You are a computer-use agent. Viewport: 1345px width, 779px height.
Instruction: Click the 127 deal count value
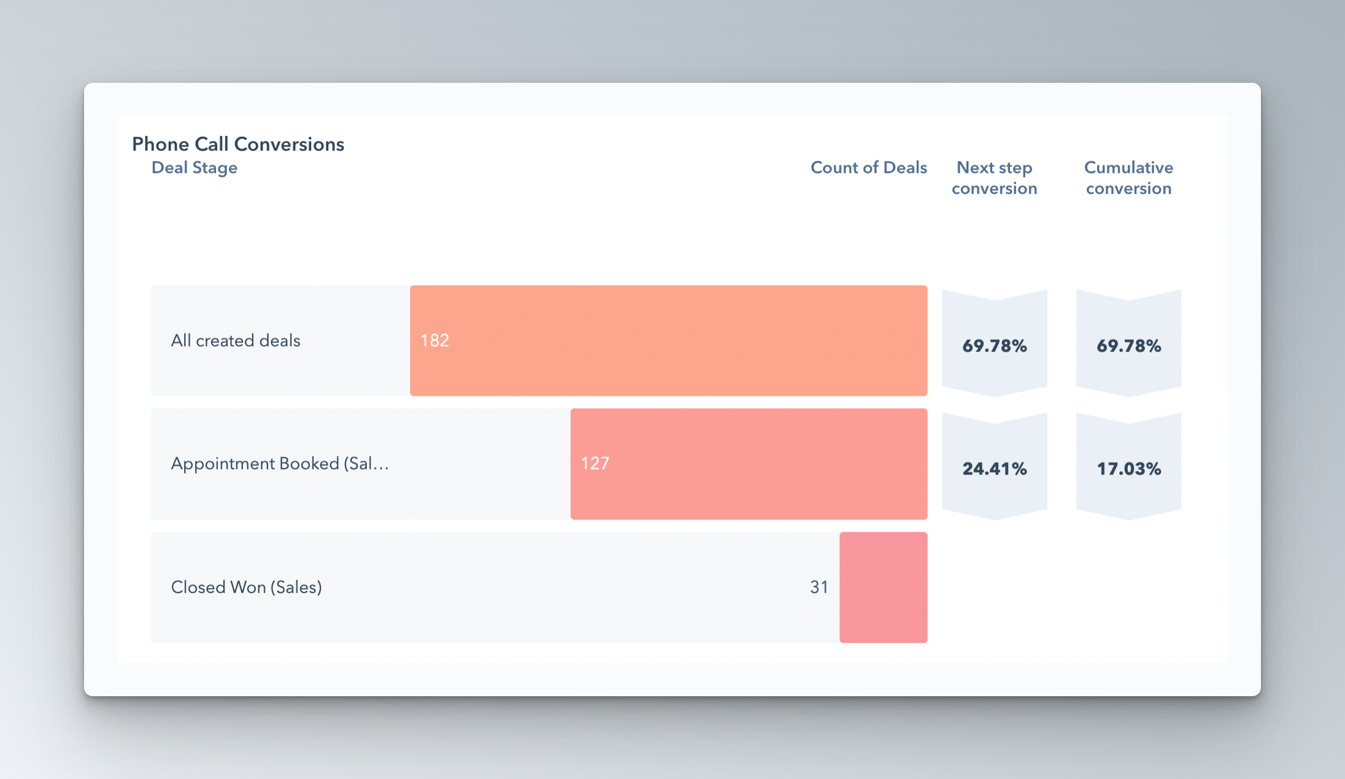coord(595,463)
